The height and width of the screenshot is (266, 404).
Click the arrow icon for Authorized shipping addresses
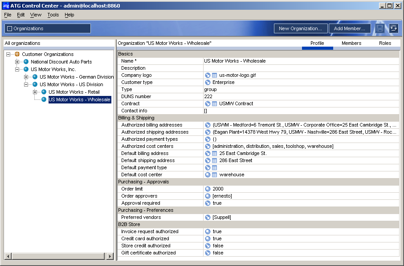click(208, 132)
